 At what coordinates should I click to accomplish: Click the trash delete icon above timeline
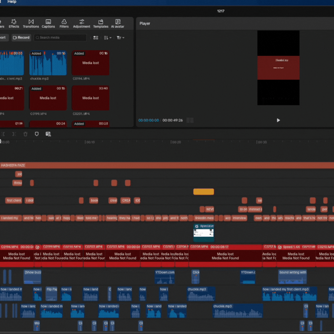pos(25,134)
